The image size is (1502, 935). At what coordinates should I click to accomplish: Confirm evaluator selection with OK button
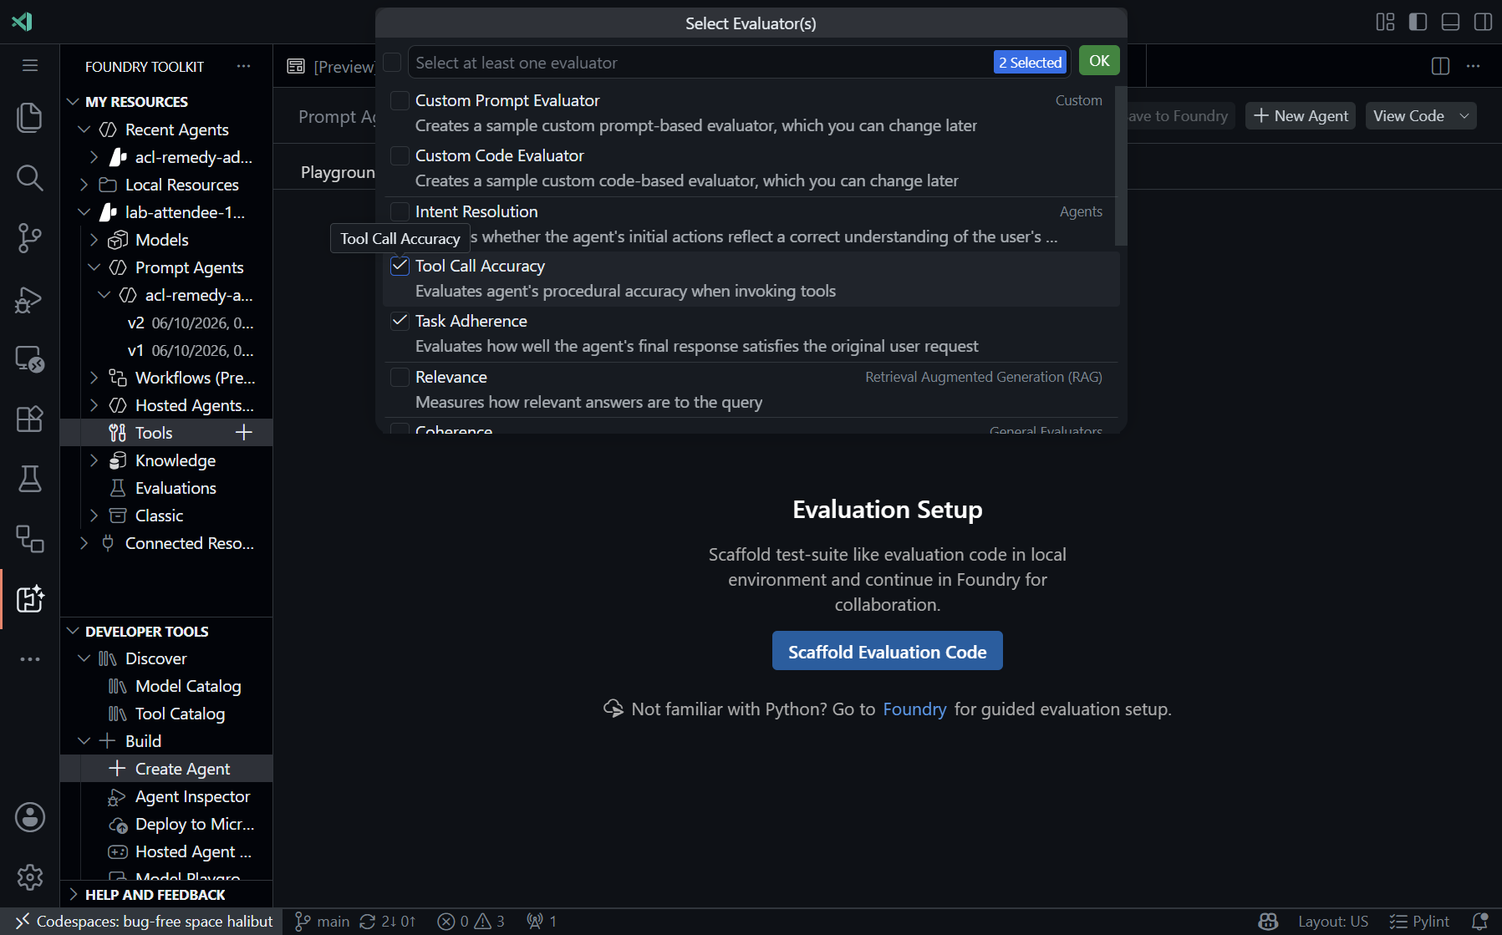click(1099, 61)
